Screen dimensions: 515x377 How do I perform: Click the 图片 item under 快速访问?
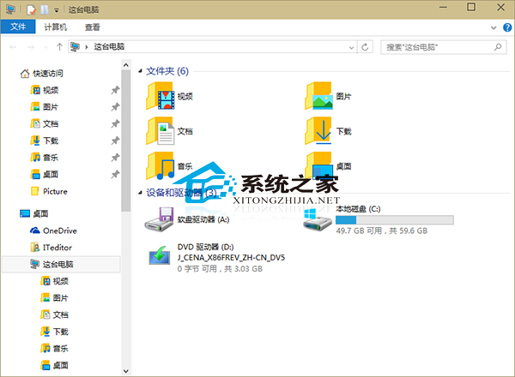pos(45,107)
